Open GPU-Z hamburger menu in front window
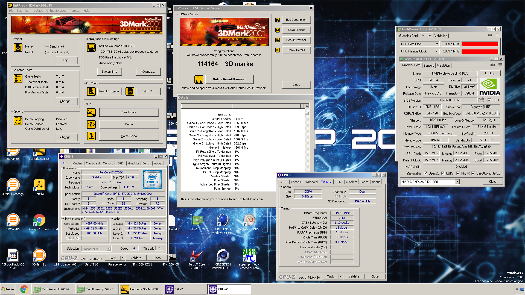This screenshot has height=295, width=525. [500, 65]
